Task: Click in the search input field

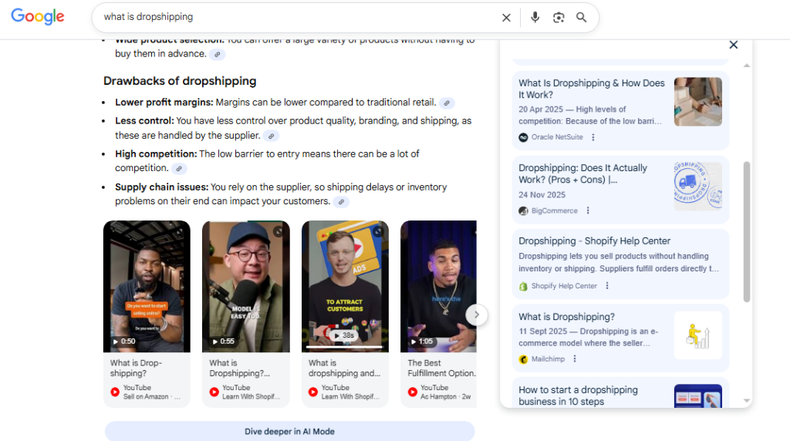Action: coord(293,17)
